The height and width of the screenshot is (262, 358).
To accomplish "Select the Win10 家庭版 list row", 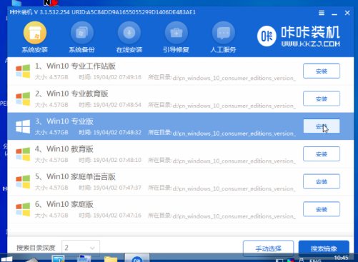I will pos(180,209).
